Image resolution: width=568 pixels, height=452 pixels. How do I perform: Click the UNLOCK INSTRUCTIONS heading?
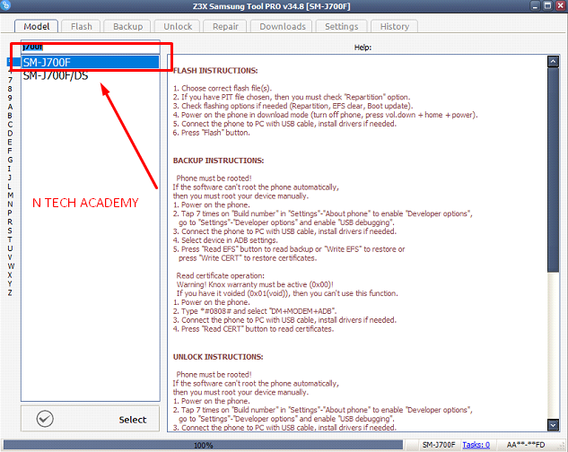(x=218, y=357)
